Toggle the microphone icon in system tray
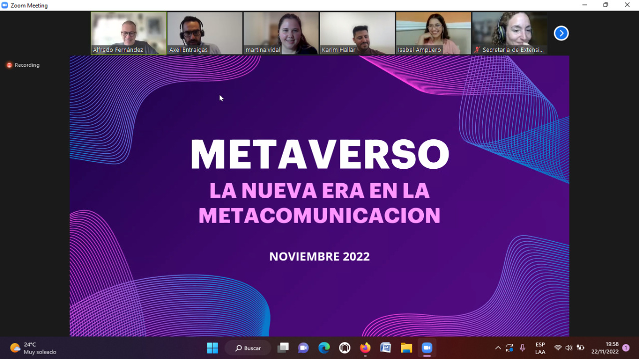 522,348
